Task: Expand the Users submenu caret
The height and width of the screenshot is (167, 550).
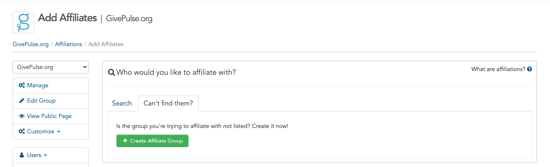Action: [45, 155]
